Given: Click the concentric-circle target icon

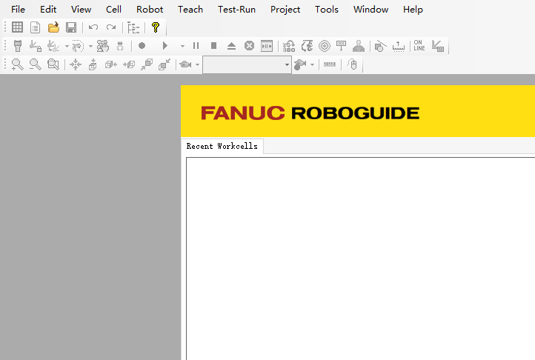Looking at the screenshot, I should click(x=325, y=46).
